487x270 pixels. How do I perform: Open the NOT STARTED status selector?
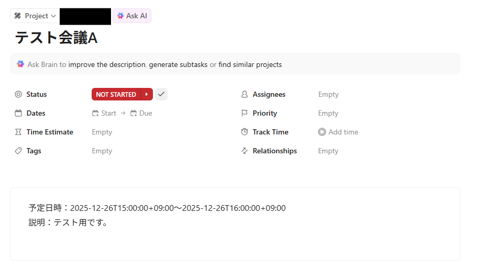click(116, 94)
